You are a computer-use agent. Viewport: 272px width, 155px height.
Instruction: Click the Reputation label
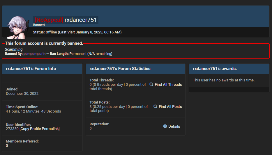pos(99,124)
